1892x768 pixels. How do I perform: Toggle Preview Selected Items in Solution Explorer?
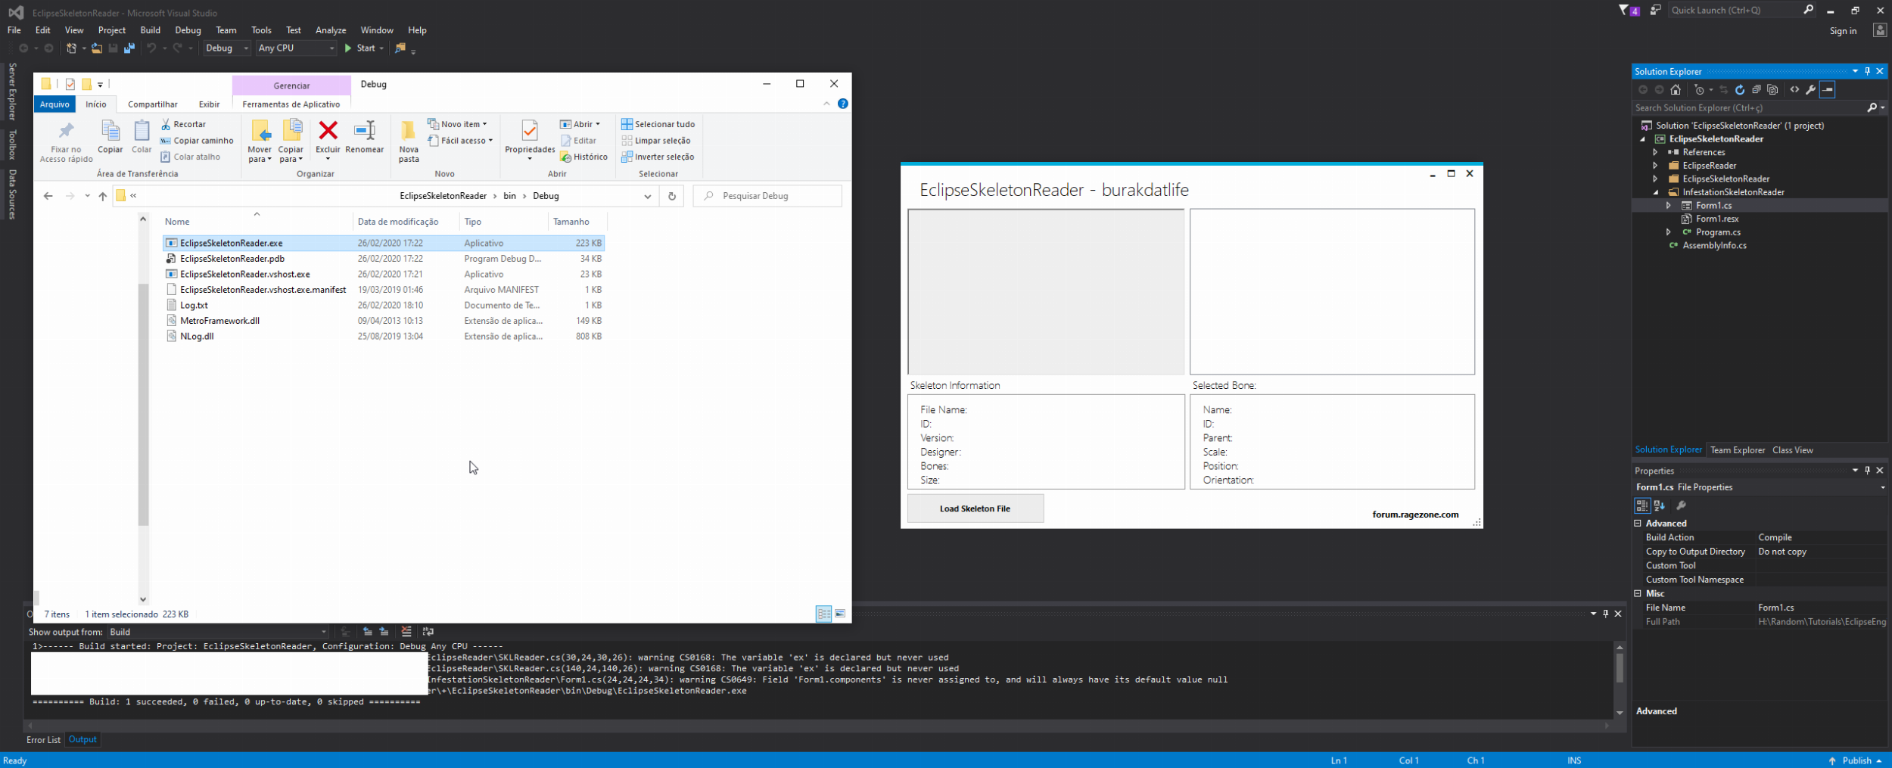pos(1828,89)
